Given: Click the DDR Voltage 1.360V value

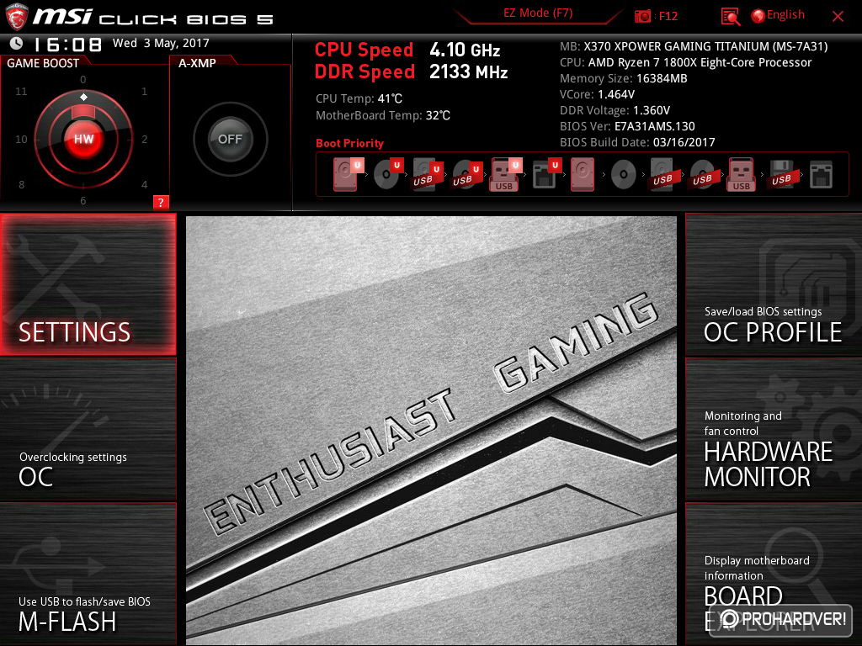Looking at the screenshot, I should pos(615,110).
